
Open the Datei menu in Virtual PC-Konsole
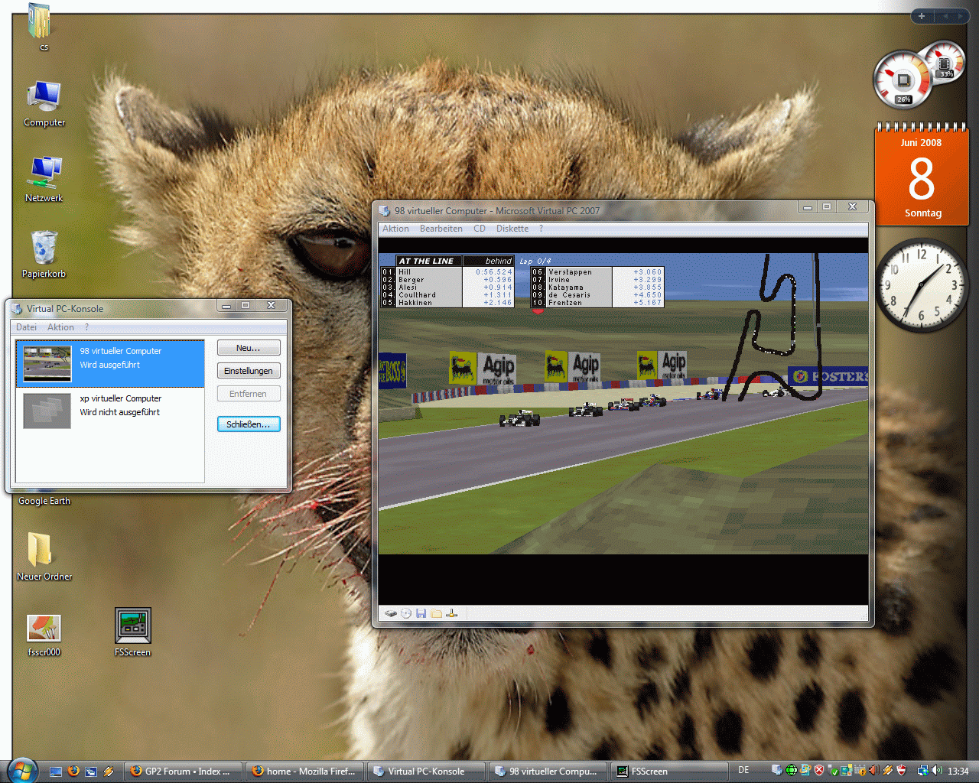[27, 327]
